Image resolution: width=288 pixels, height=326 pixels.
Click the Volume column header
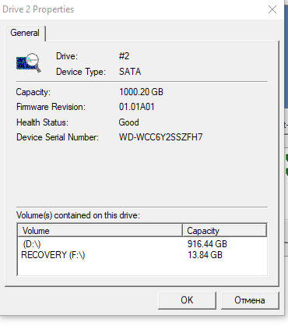tap(100, 231)
